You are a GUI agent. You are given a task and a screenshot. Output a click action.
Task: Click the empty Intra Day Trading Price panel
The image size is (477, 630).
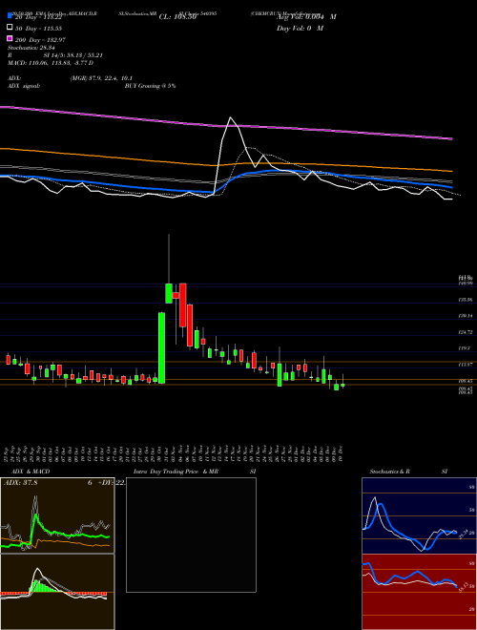pos(191,535)
